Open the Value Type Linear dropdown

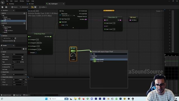pos(18,85)
